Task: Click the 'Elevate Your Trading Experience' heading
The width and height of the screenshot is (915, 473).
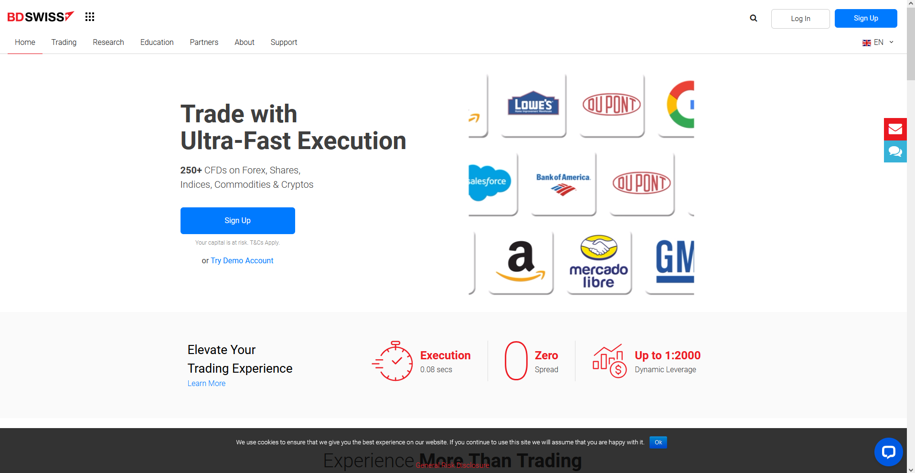Action: coord(240,359)
